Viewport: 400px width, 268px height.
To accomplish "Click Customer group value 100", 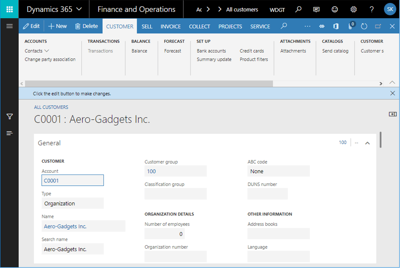I will point(151,171).
